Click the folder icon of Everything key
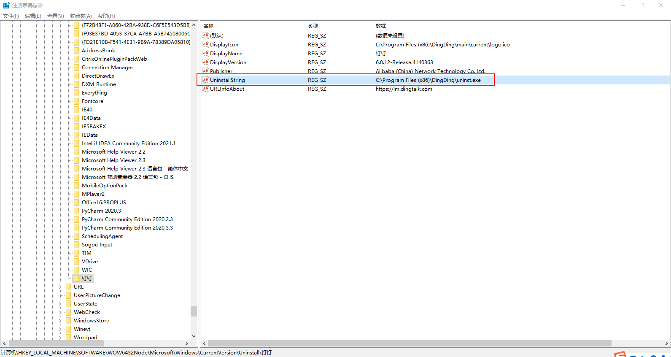671x357 pixels. point(76,93)
